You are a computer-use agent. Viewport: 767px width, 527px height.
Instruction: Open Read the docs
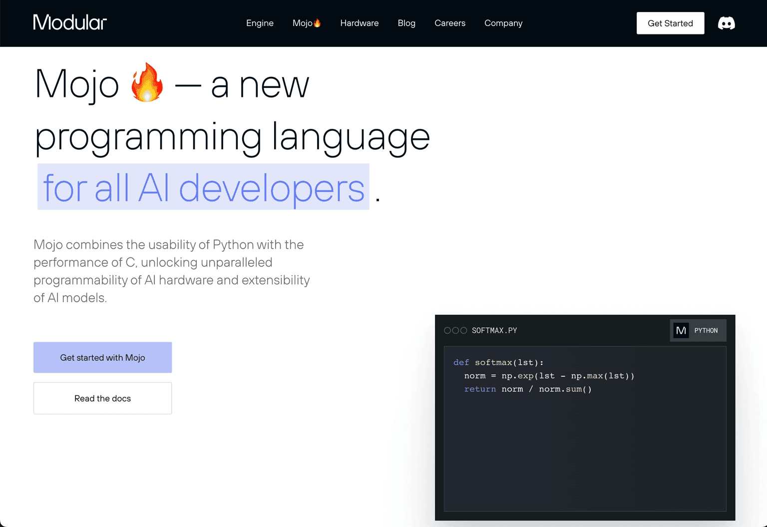point(103,399)
